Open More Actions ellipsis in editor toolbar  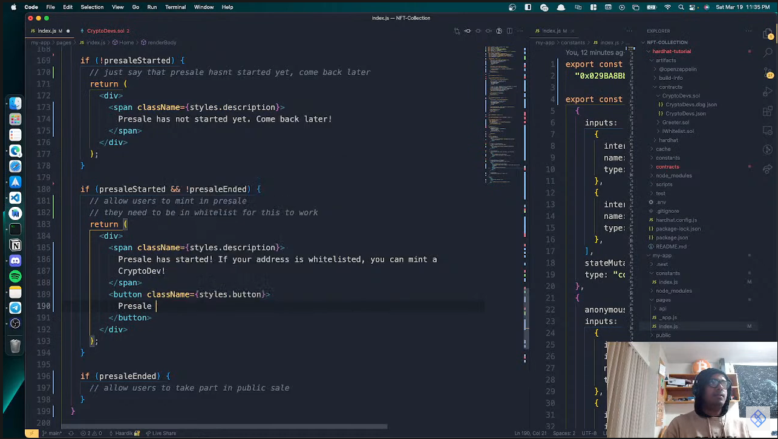coord(520,31)
